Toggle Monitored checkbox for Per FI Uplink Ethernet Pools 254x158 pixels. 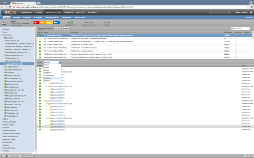(x=236, y=45)
